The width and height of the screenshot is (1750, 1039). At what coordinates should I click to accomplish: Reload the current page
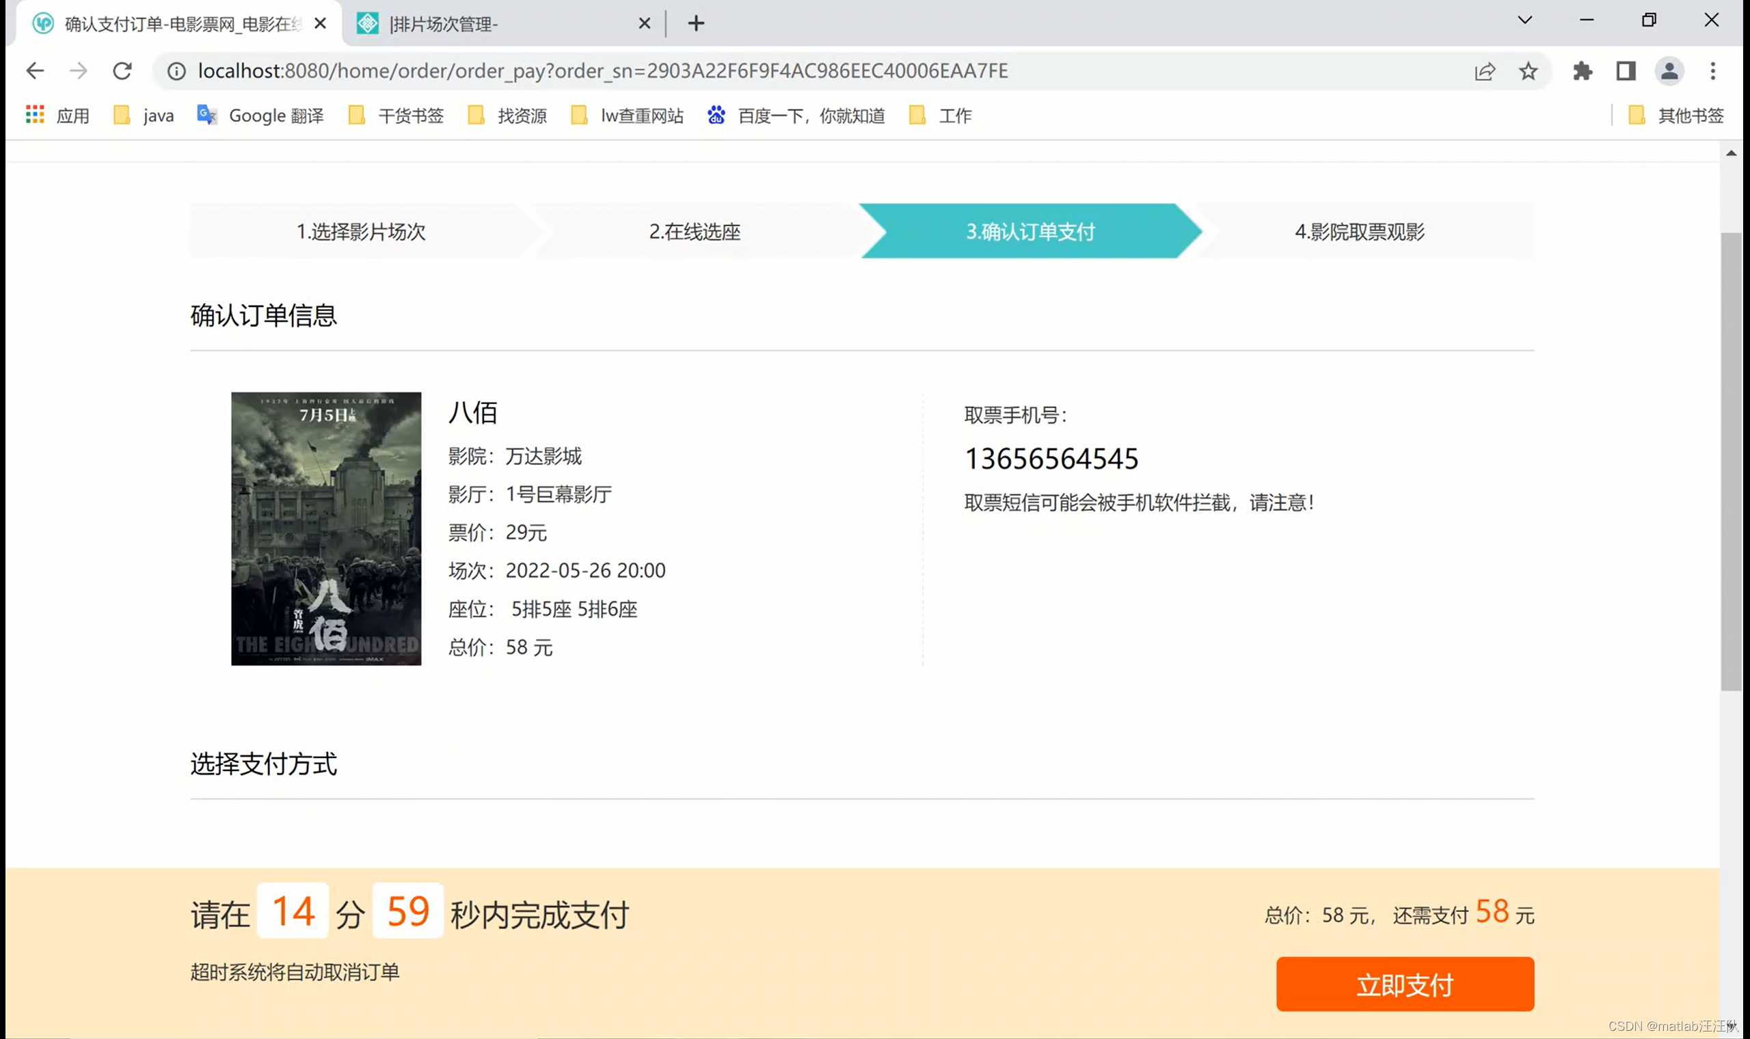(122, 70)
